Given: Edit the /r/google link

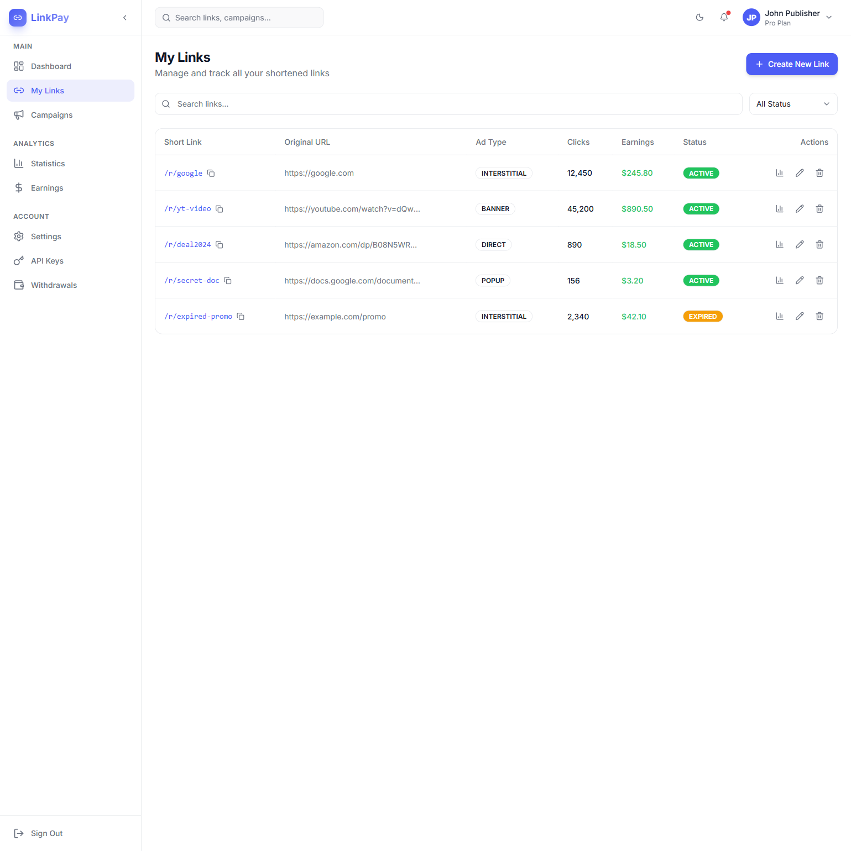Looking at the screenshot, I should (800, 173).
